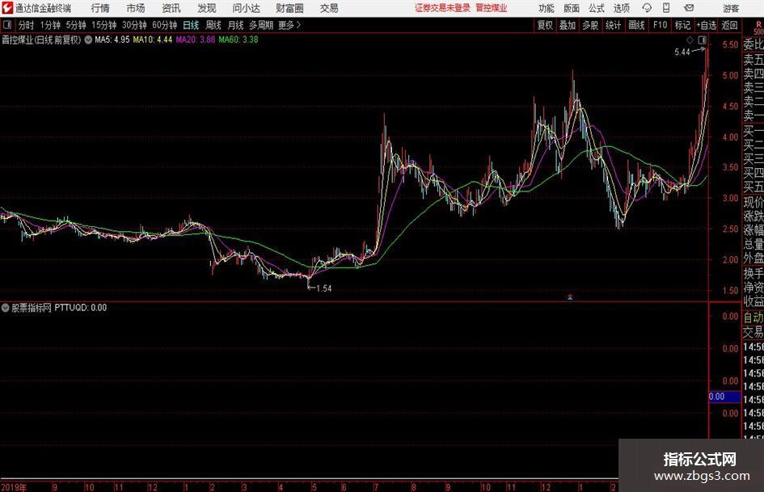Screen dimensions: 764x492
Task: Expand the 股票指标网 indicator dropdown
Action: [x=6, y=308]
